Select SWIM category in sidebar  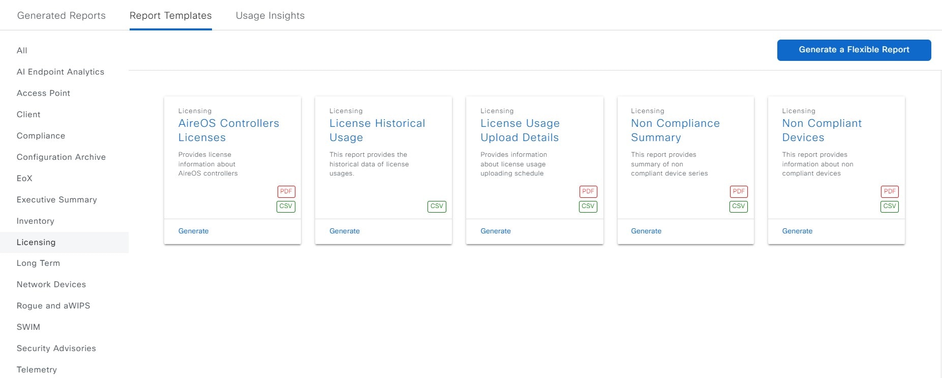coord(28,327)
